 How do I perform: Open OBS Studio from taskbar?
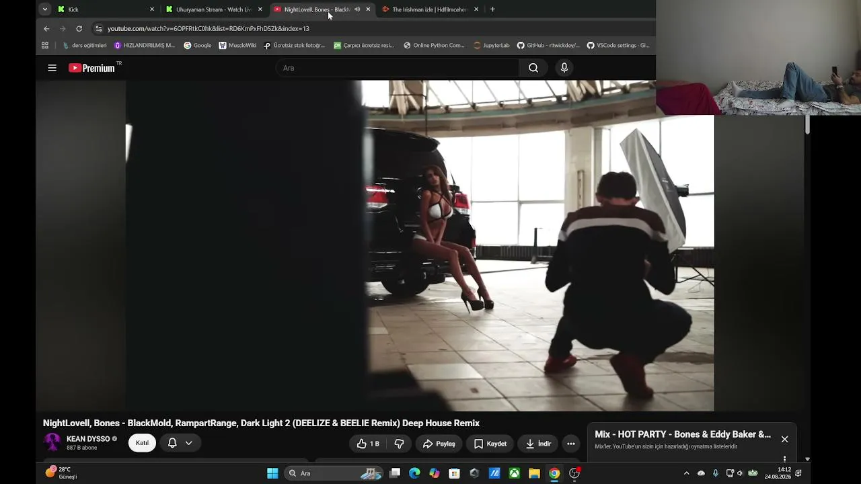pos(574,473)
